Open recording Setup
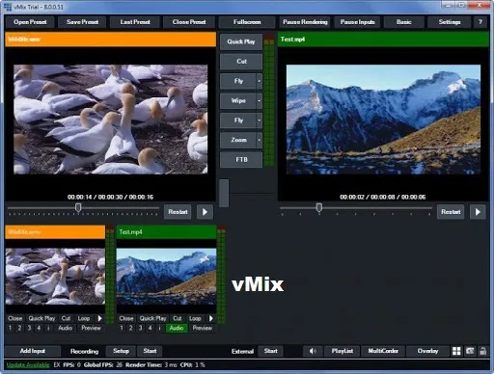This screenshot has width=494, height=374. 121,351
